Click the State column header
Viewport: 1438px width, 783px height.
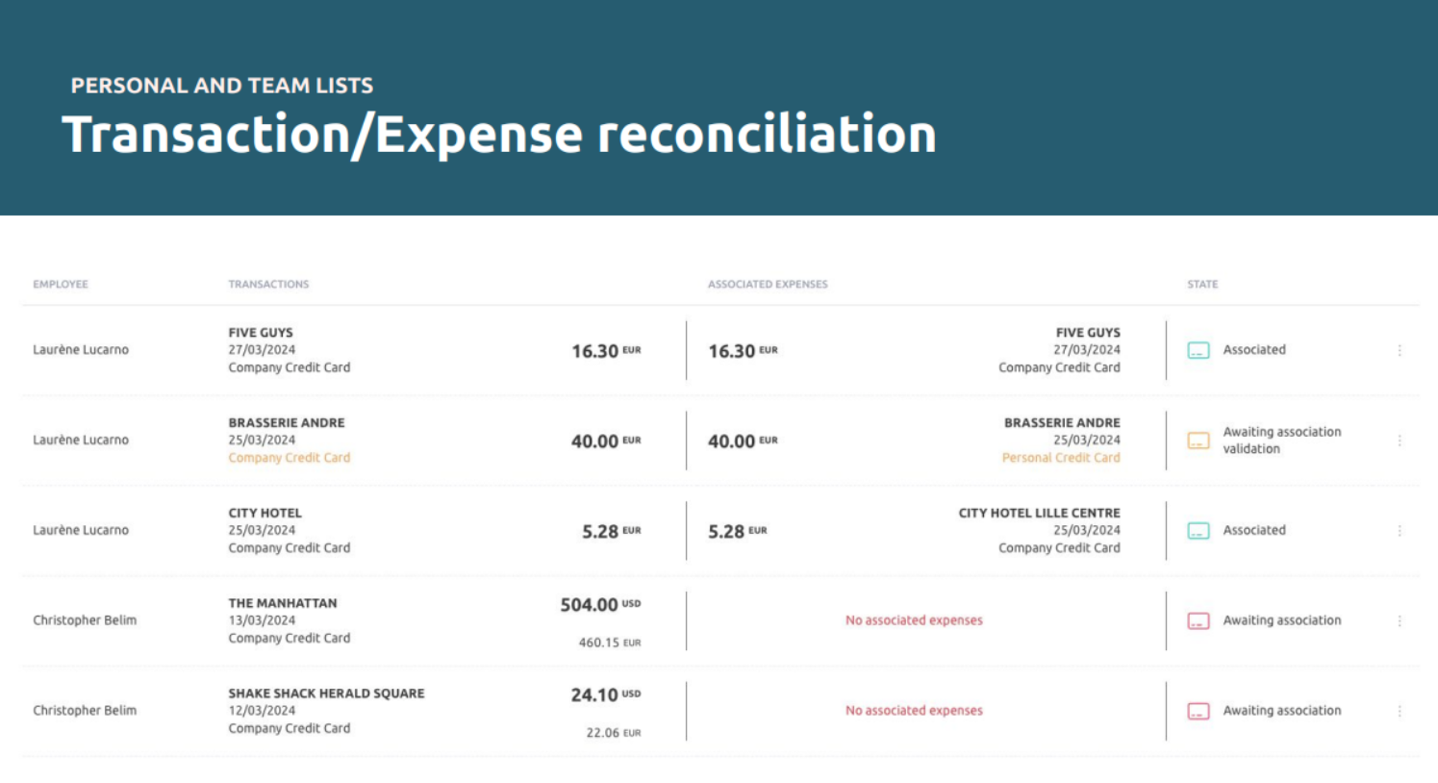pyautogui.click(x=1202, y=285)
